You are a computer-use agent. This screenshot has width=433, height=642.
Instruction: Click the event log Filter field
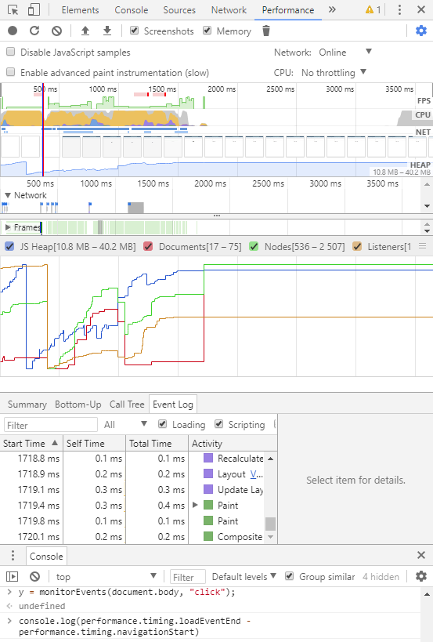51,425
